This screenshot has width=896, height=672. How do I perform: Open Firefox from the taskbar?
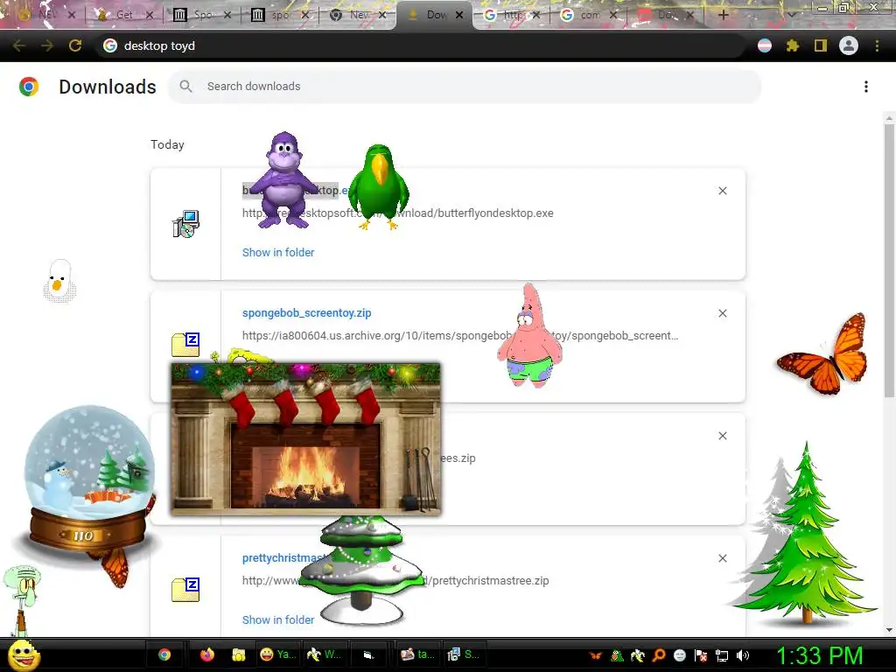tap(206, 654)
